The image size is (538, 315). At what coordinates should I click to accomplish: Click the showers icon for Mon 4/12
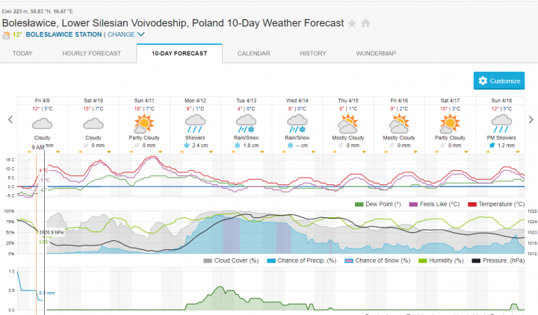tap(195, 121)
